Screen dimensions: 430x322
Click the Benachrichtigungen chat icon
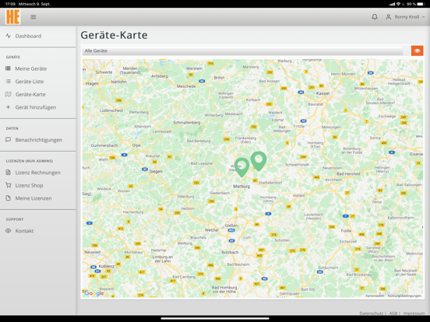[x=9, y=140]
